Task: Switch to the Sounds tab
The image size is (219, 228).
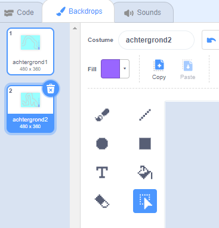Action: click(143, 13)
